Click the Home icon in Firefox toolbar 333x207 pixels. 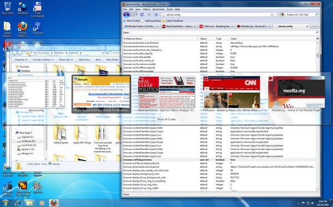click(156, 14)
